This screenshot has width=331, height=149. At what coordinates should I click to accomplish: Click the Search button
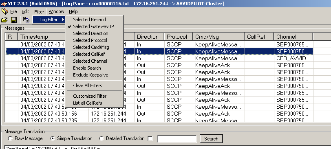click(211, 139)
